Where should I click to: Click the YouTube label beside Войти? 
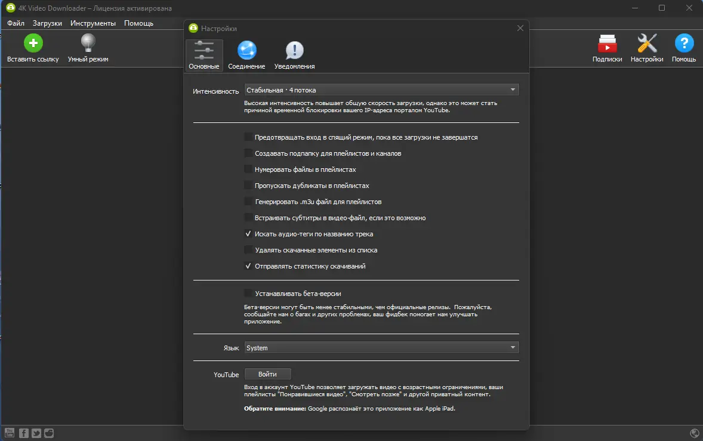tap(226, 375)
